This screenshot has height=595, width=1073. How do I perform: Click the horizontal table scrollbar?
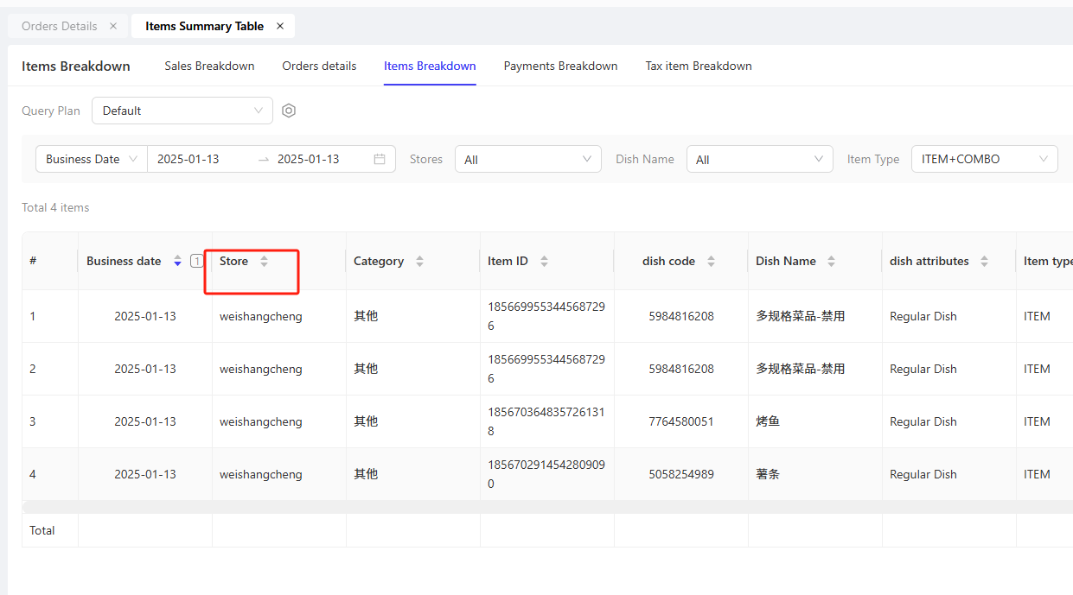click(547, 506)
